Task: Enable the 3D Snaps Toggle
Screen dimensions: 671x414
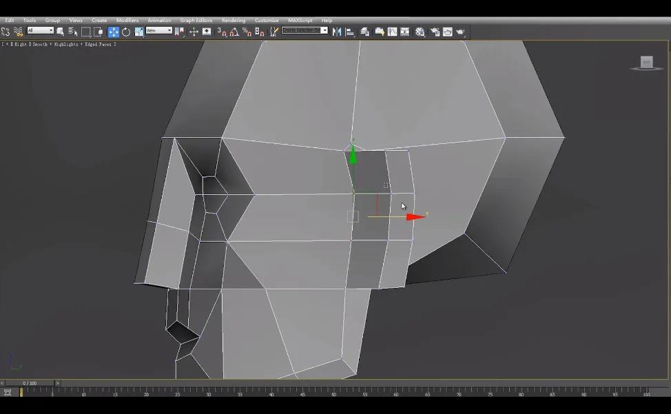Action: [x=219, y=31]
